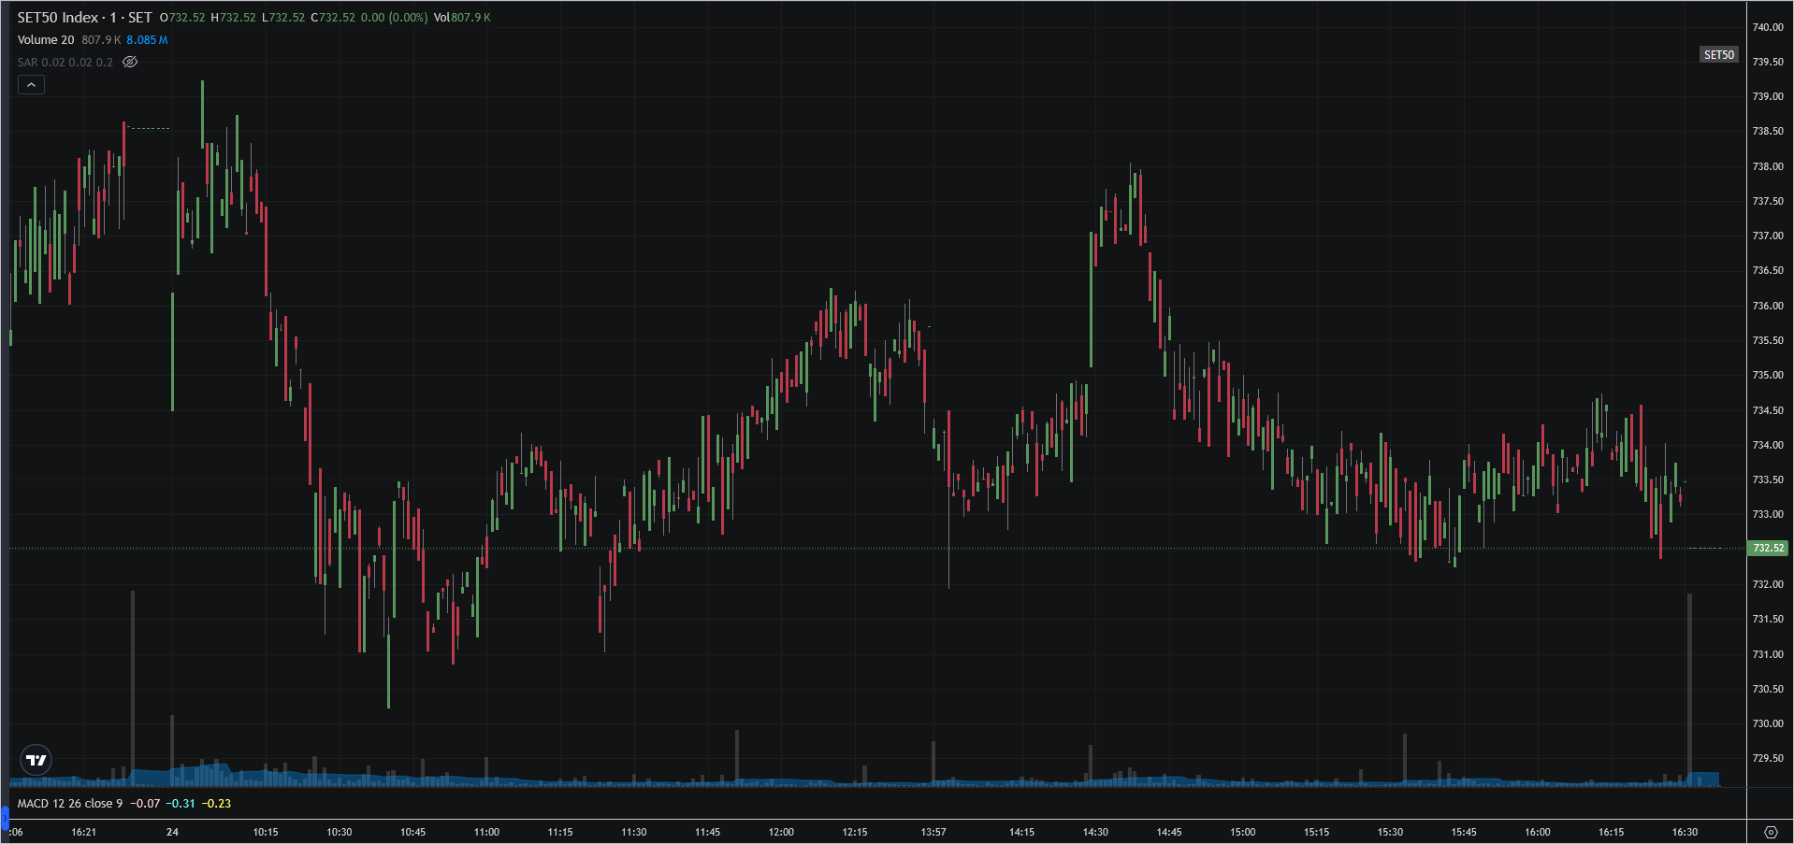The width and height of the screenshot is (1794, 844).
Task: Click the MACD value -0.07
Action: 145,804
